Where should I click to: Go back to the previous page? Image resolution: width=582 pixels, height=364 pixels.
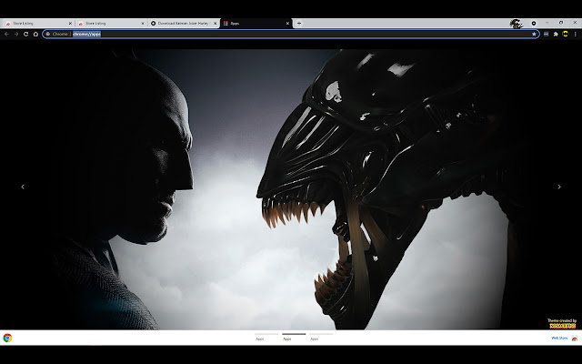[x=6, y=35]
